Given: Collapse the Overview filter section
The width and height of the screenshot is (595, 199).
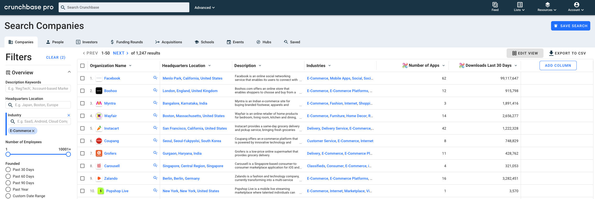Looking at the screenshot, I should (x=69, y=72).
